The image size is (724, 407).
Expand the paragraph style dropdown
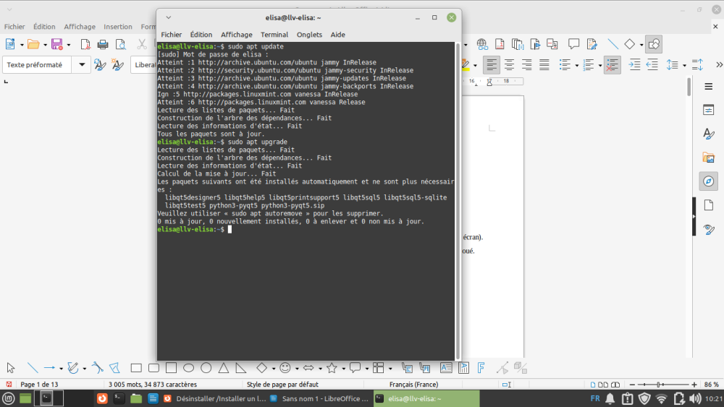pos(80,64)
